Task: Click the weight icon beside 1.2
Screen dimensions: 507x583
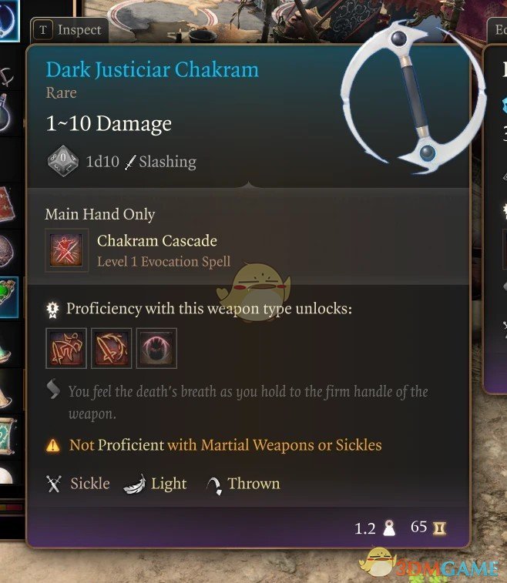Action: click(389, 528)
